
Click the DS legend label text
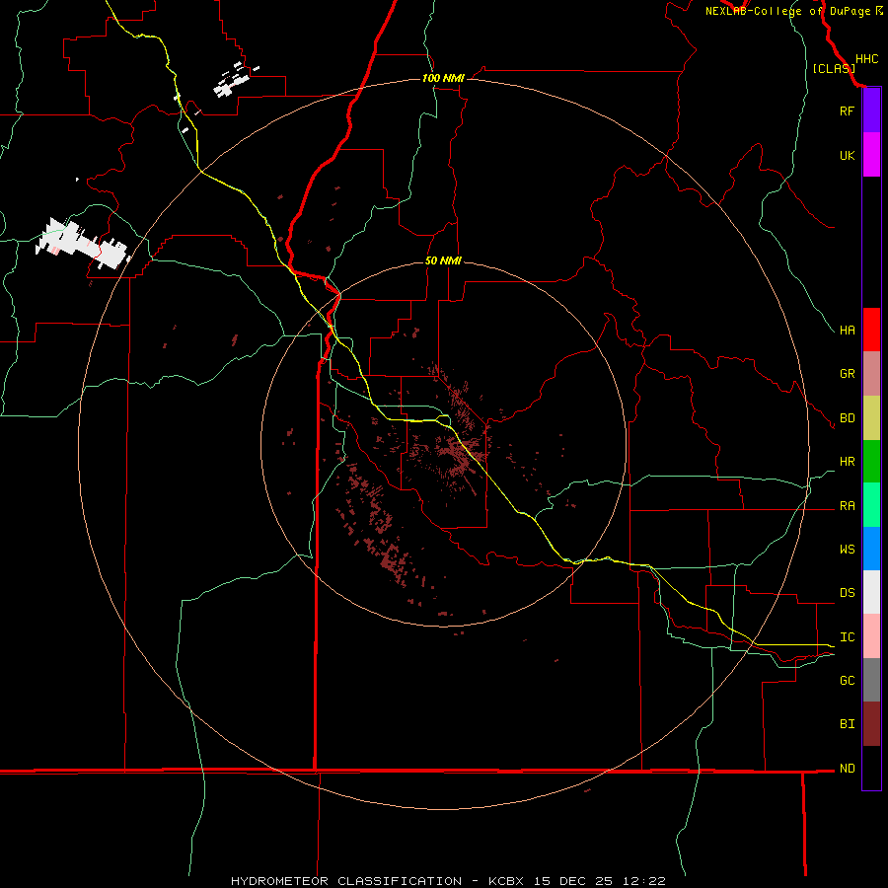click(848, 593)
